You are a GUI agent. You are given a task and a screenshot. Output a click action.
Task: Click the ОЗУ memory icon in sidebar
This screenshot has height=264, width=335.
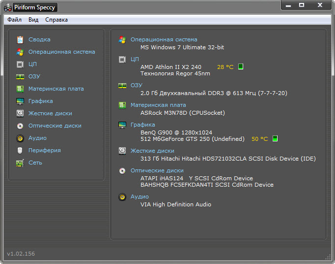point(20,76)
